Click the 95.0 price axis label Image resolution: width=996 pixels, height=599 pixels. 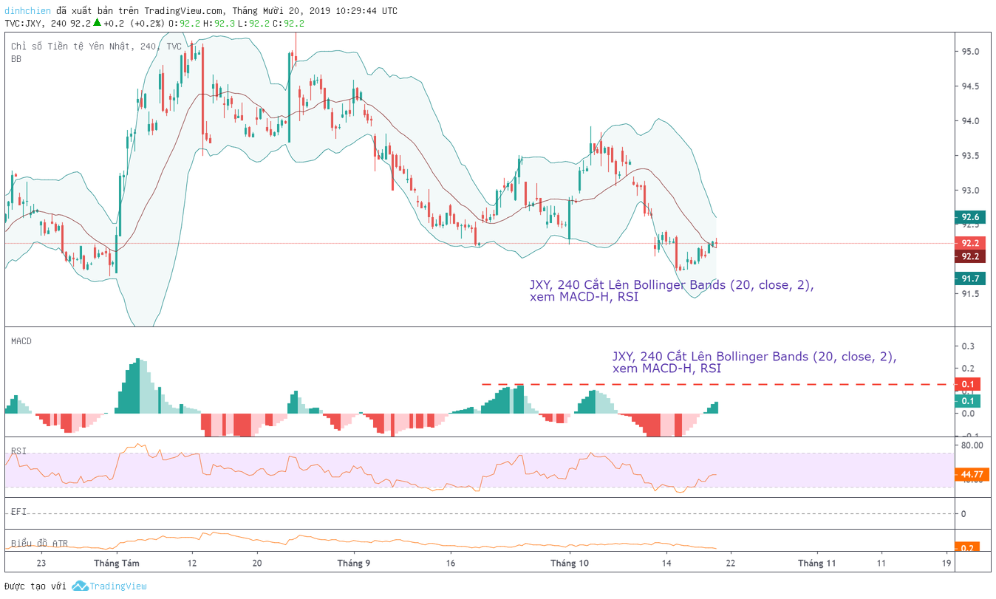[x=970, y=52]
